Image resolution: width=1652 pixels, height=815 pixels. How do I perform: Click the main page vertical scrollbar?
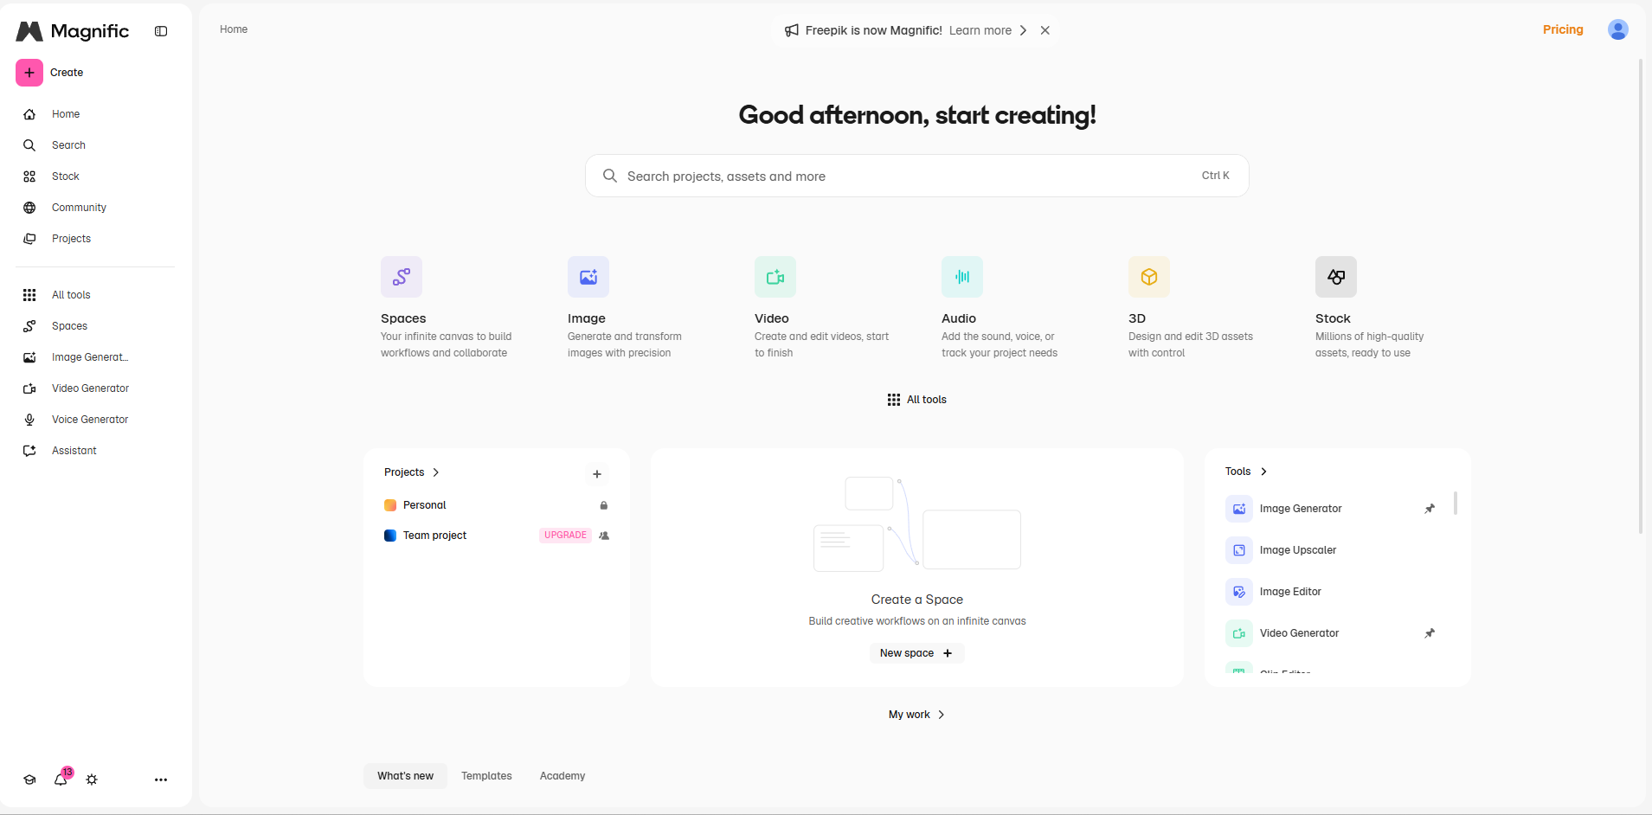tap(1641, 296)
